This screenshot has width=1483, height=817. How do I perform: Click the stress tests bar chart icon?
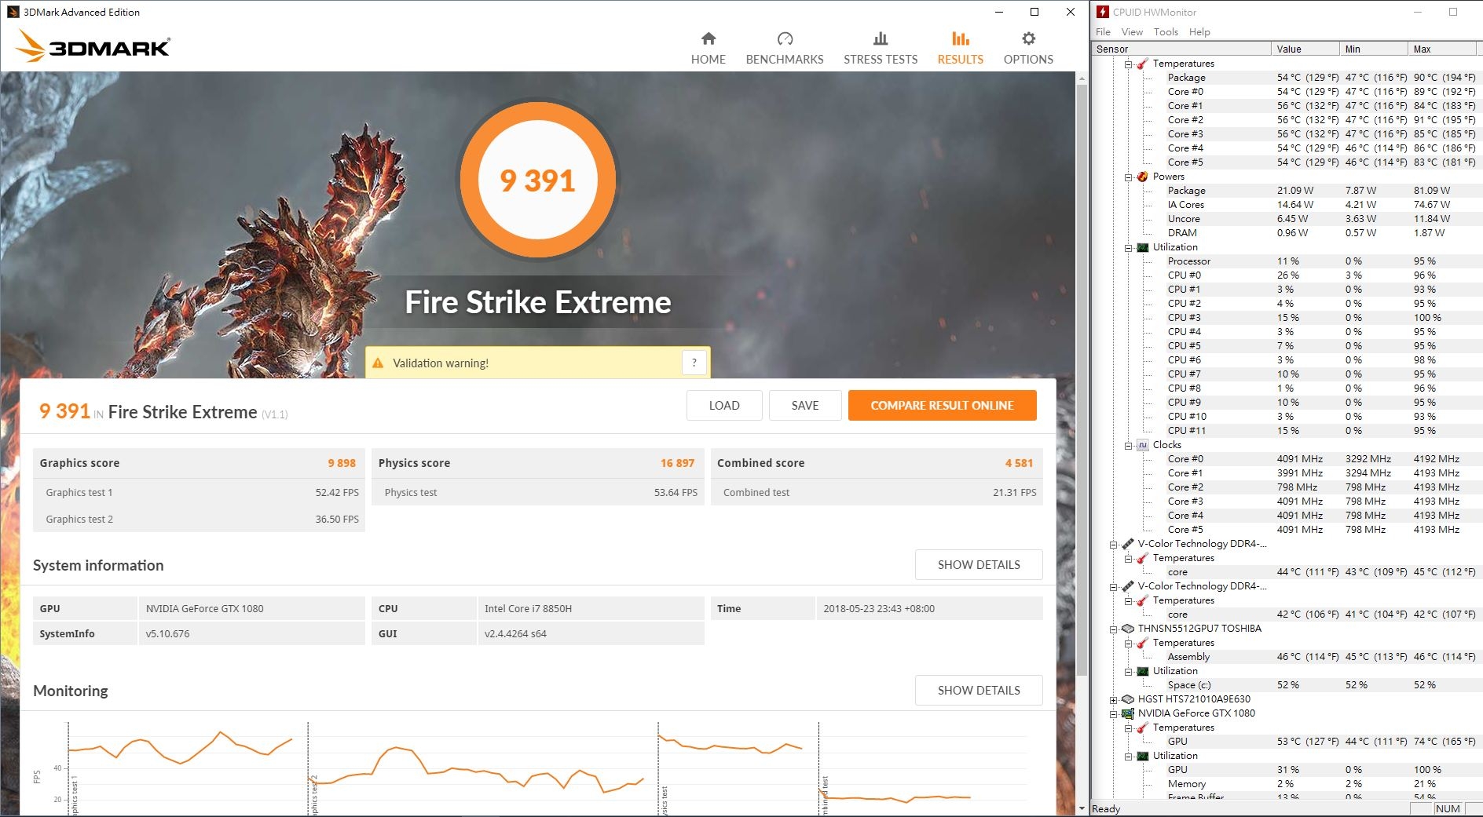881,38
